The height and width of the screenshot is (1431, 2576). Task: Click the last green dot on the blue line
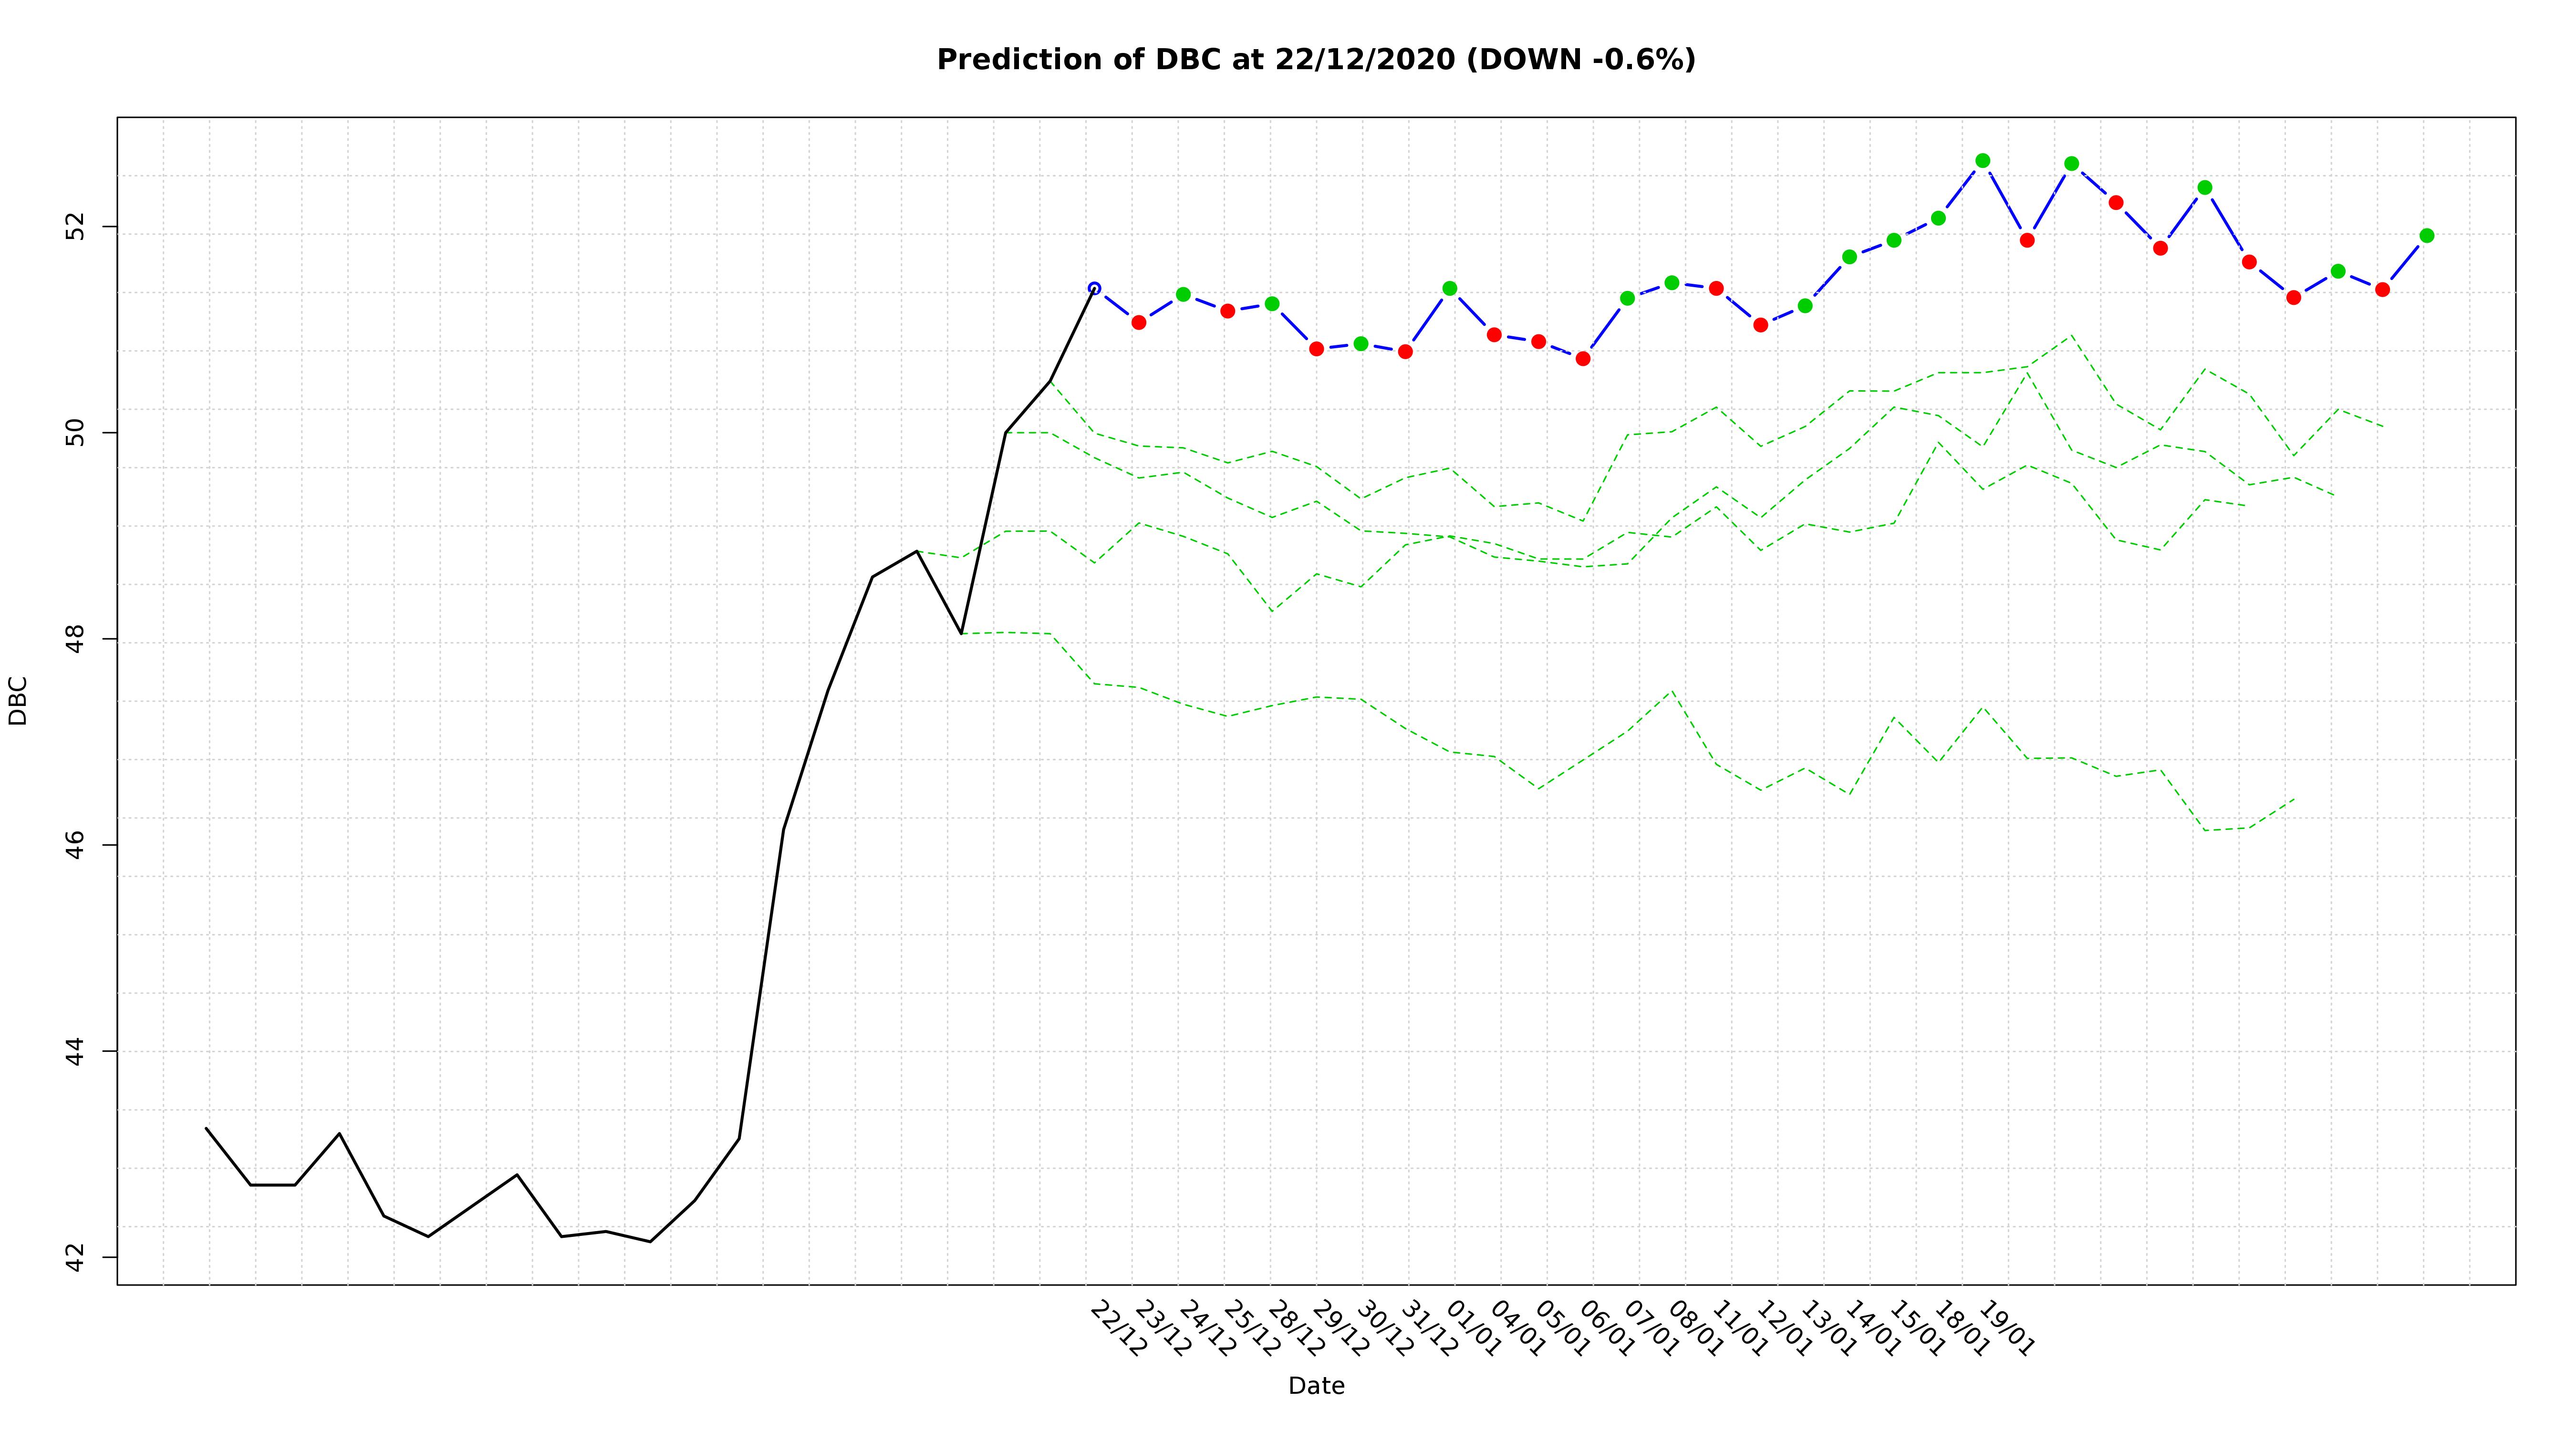(x=2426, y=236)
